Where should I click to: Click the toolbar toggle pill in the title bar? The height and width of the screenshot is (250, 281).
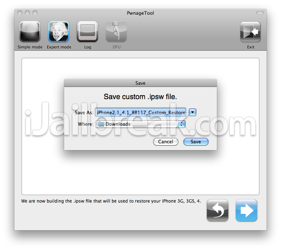coord(260,13)
